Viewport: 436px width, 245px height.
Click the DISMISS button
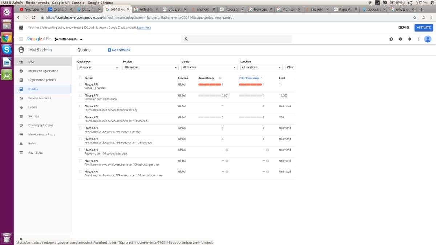(x=404, y=28)
